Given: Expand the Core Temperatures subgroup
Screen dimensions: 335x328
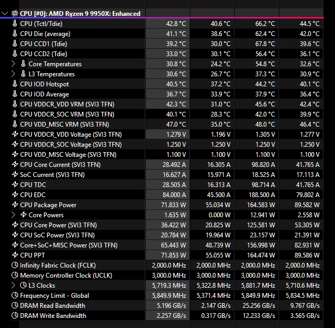Looking at the screenshot, I should click(13, 64).
